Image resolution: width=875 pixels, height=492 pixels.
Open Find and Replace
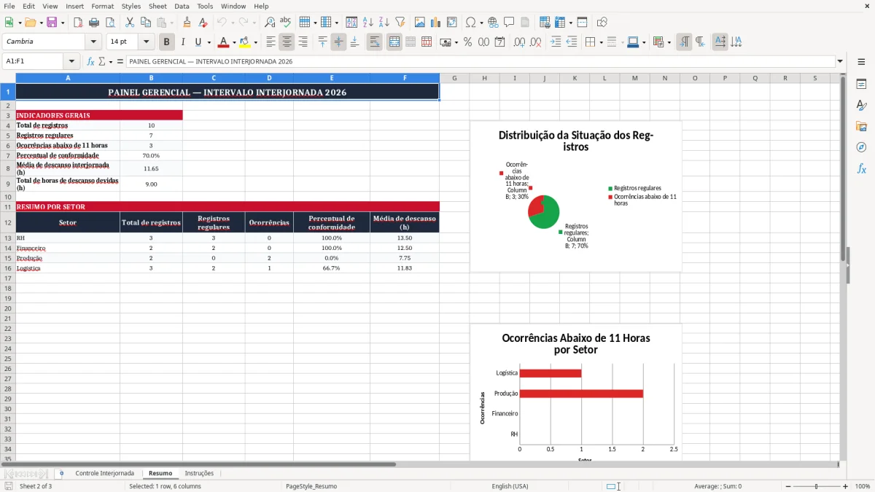point(270,23)
